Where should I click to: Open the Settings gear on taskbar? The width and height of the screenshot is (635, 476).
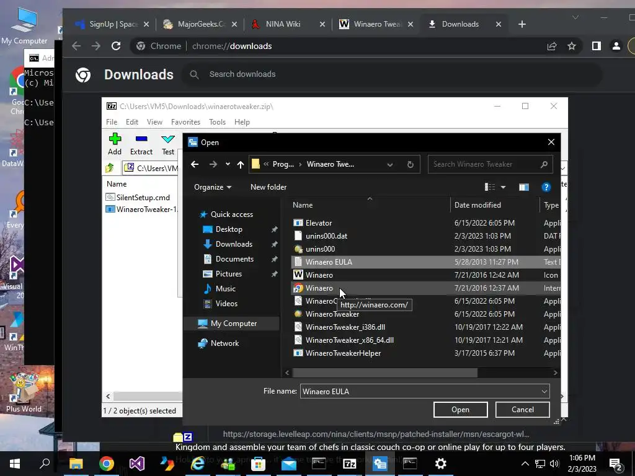tap(440, 464)
